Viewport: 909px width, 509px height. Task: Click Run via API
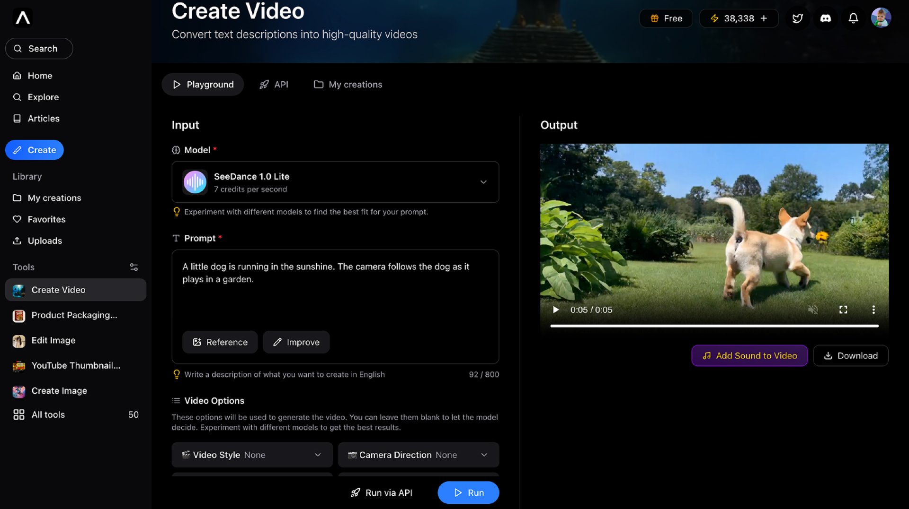click(x=381, y=492)
